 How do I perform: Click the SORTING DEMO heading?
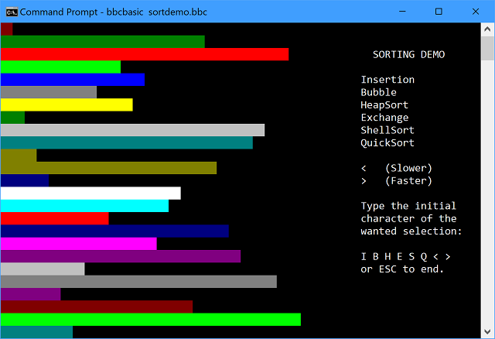(408, 55)
